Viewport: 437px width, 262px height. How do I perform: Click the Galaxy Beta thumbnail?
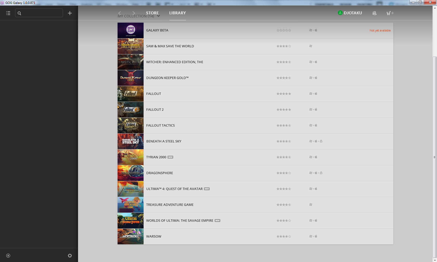click(131, 30)
